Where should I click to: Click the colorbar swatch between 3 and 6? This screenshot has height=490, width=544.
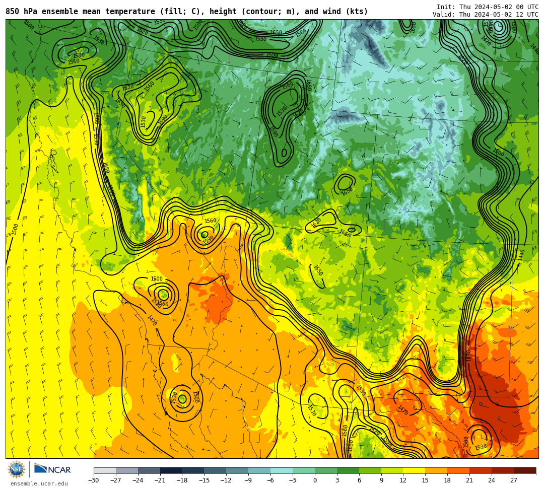tap(348, 470)
